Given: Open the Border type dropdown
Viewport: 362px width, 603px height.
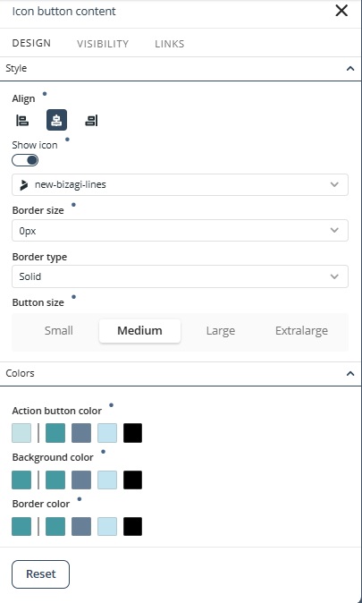Looking at the screenshot, I should point(180,276).
